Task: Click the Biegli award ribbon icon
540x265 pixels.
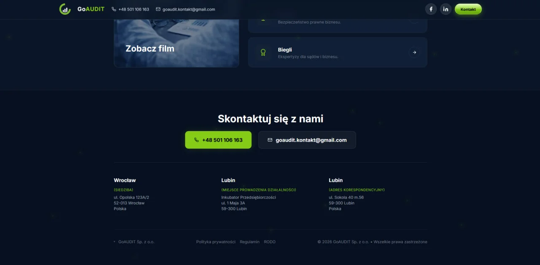Action: (263, 53)
